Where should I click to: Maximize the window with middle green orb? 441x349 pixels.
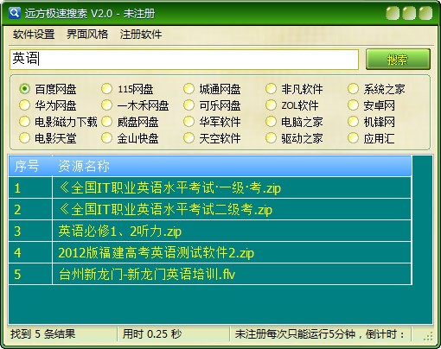click(409, 13)
